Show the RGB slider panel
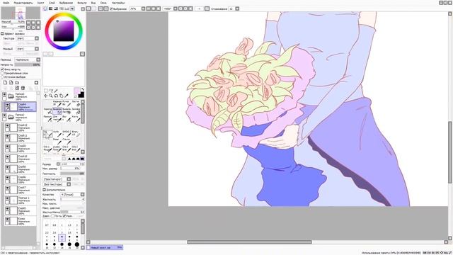Image resolution: width=453 pixels, height=255 pixels. (50, 8)
